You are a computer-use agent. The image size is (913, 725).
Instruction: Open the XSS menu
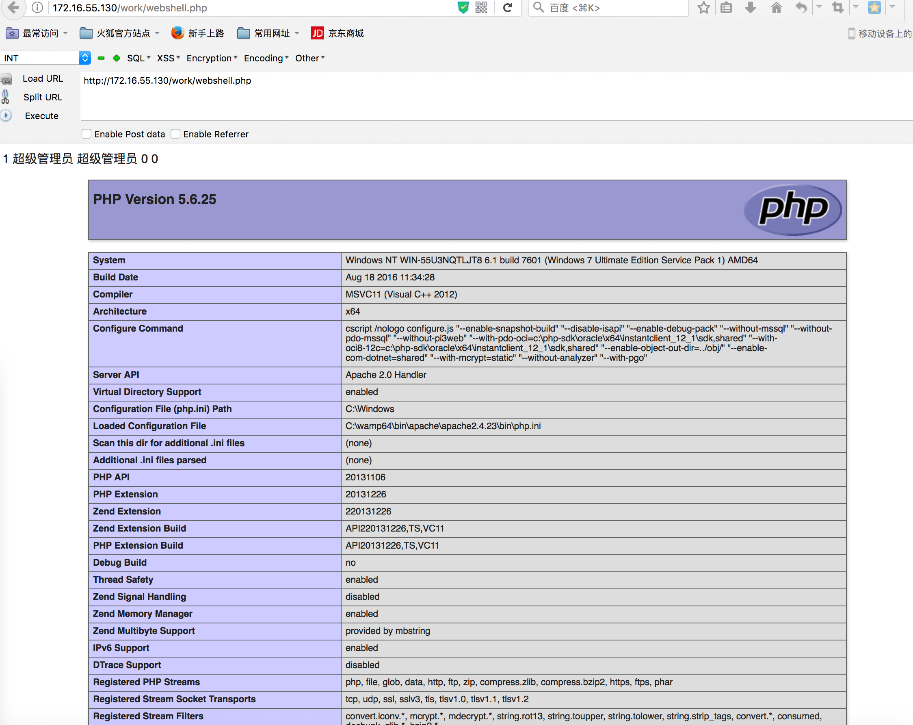[168, 58]
